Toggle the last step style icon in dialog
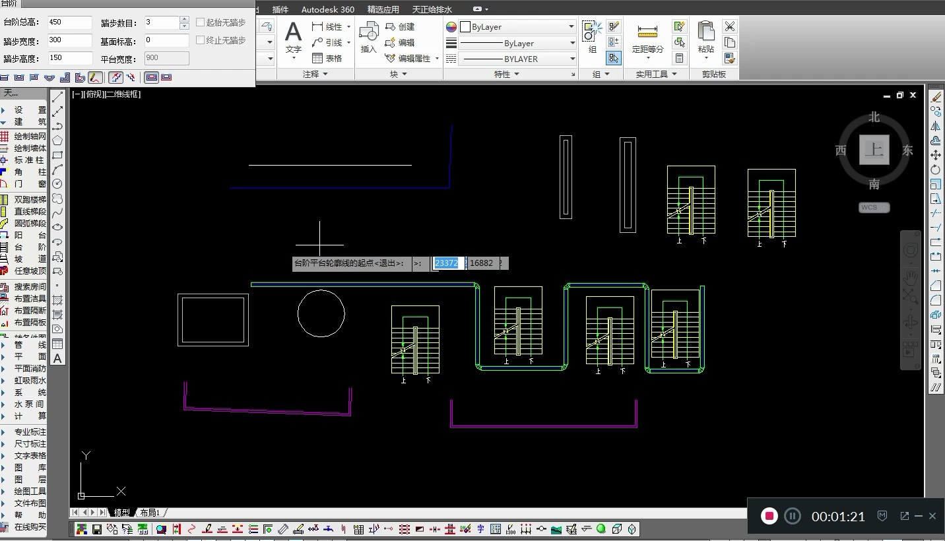 (166, 77)
